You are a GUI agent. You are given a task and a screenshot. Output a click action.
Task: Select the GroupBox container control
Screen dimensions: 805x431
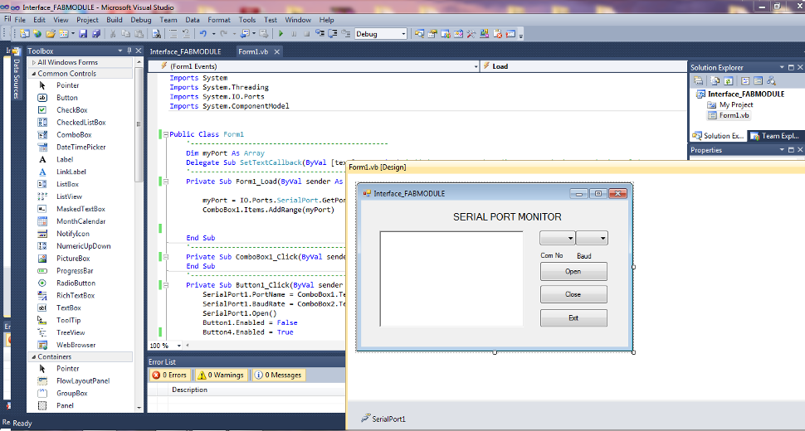click(72, 393)
